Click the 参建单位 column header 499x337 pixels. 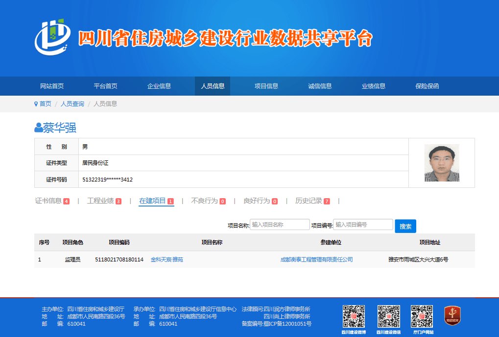point(331,242)
